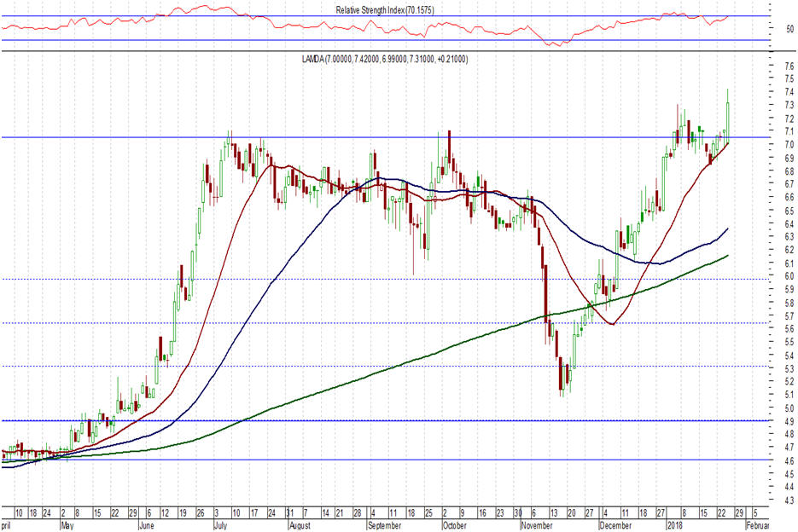Pick the 7.0 price axis label
Viewport: 798px width, 532px height.
pos(789,145)
